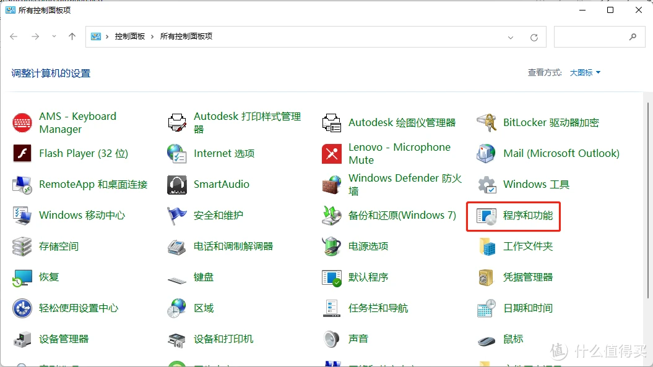This screenshot has width=653, height=367.
Task: Click the search control panel field
Action: [600, 36]
